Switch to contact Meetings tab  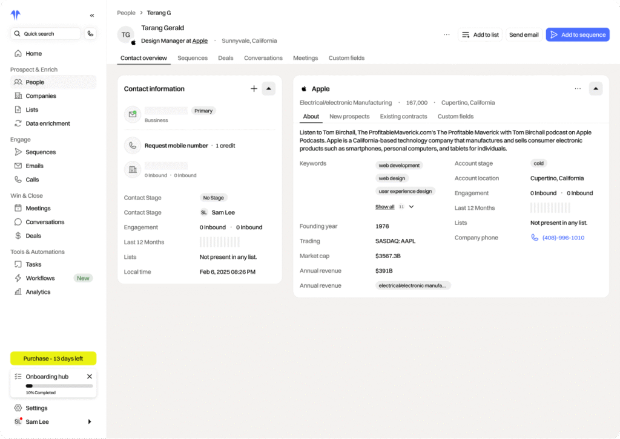pyautogui.click(x=305, y=58)
